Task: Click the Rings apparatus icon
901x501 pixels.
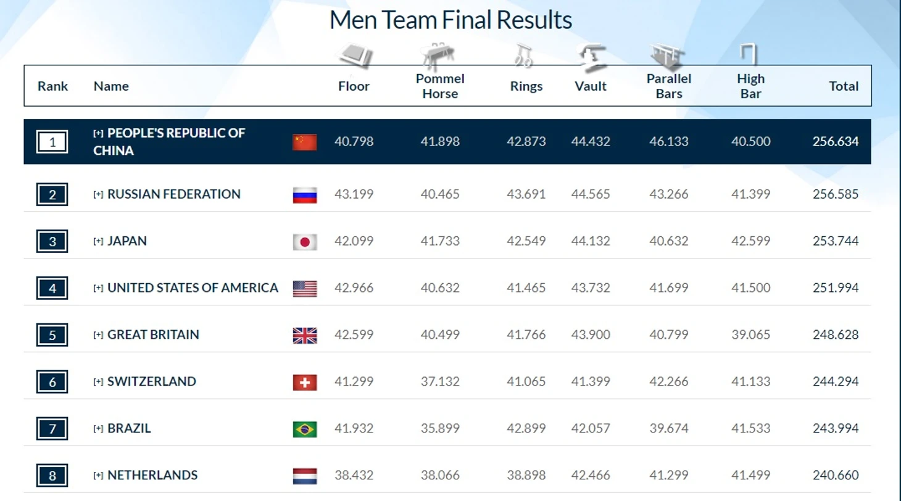Action: click(x=524, y=56)
